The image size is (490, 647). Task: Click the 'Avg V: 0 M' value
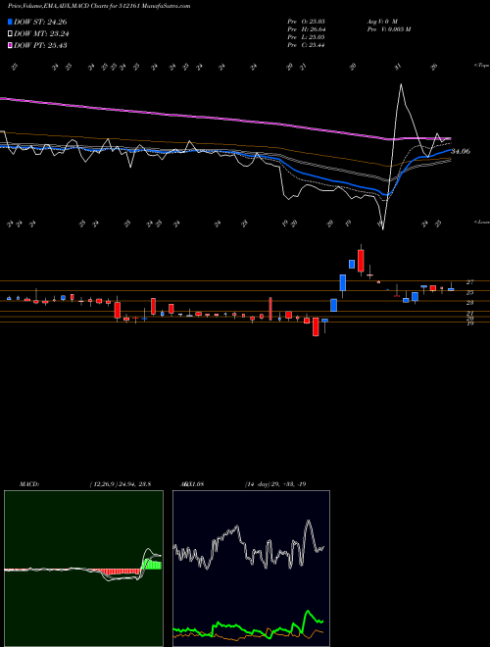coord(381,21)
